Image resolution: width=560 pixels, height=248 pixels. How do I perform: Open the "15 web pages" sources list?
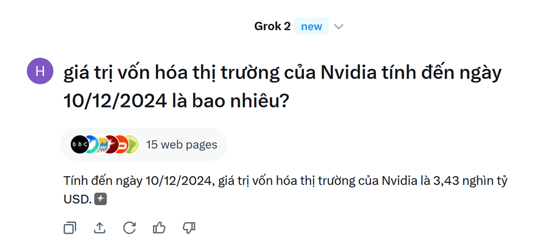point(181,144)
